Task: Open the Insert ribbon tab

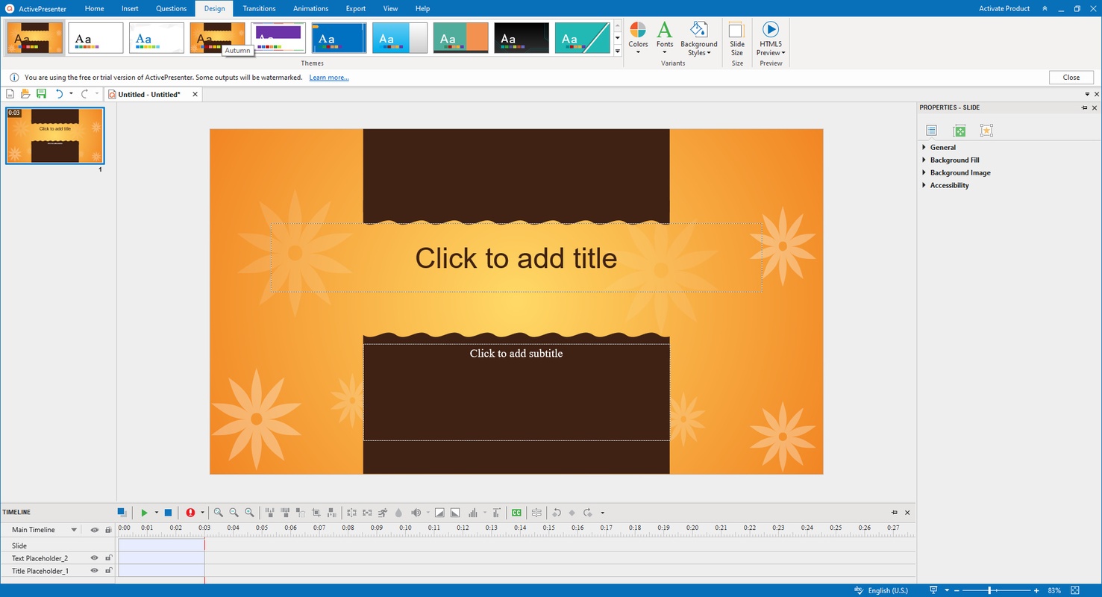Action: [130, 8]
